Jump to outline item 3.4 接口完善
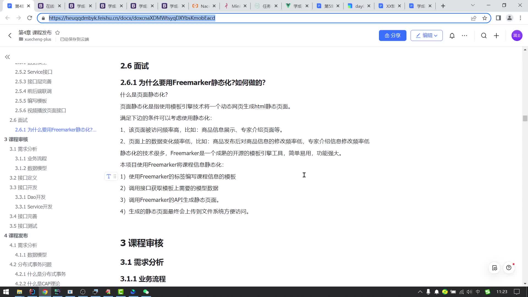Image resolution: width=528 pixels, height=297 pixels. (23, 216)
